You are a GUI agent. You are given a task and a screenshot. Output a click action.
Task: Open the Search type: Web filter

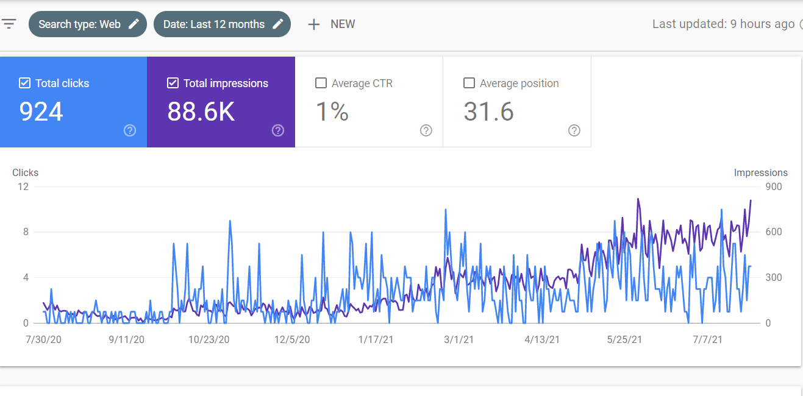[x=79, y=24]
